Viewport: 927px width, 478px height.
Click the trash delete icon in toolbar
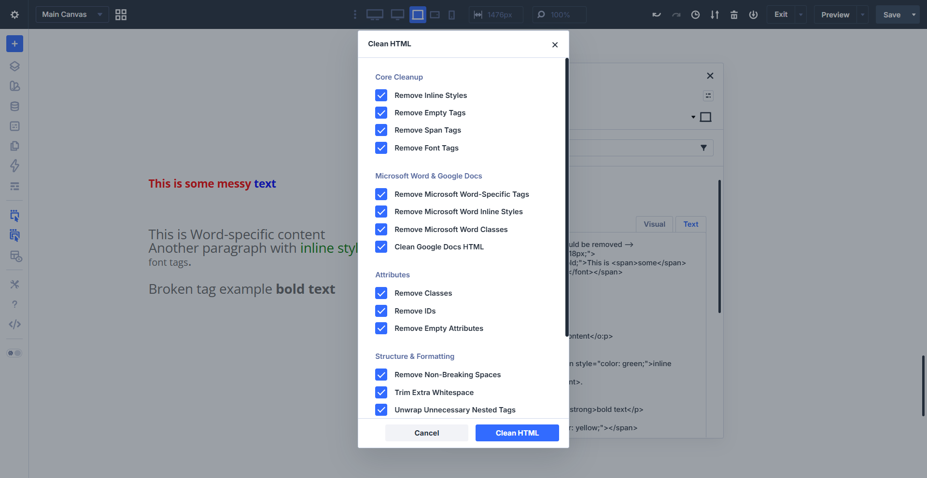point(734,14)
